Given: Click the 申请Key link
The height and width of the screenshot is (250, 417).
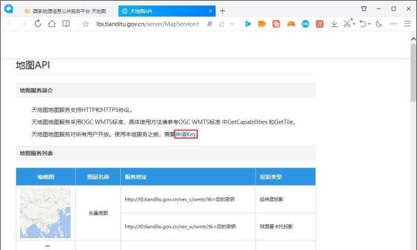Looking at the screenshot, I should coord(186,134).
